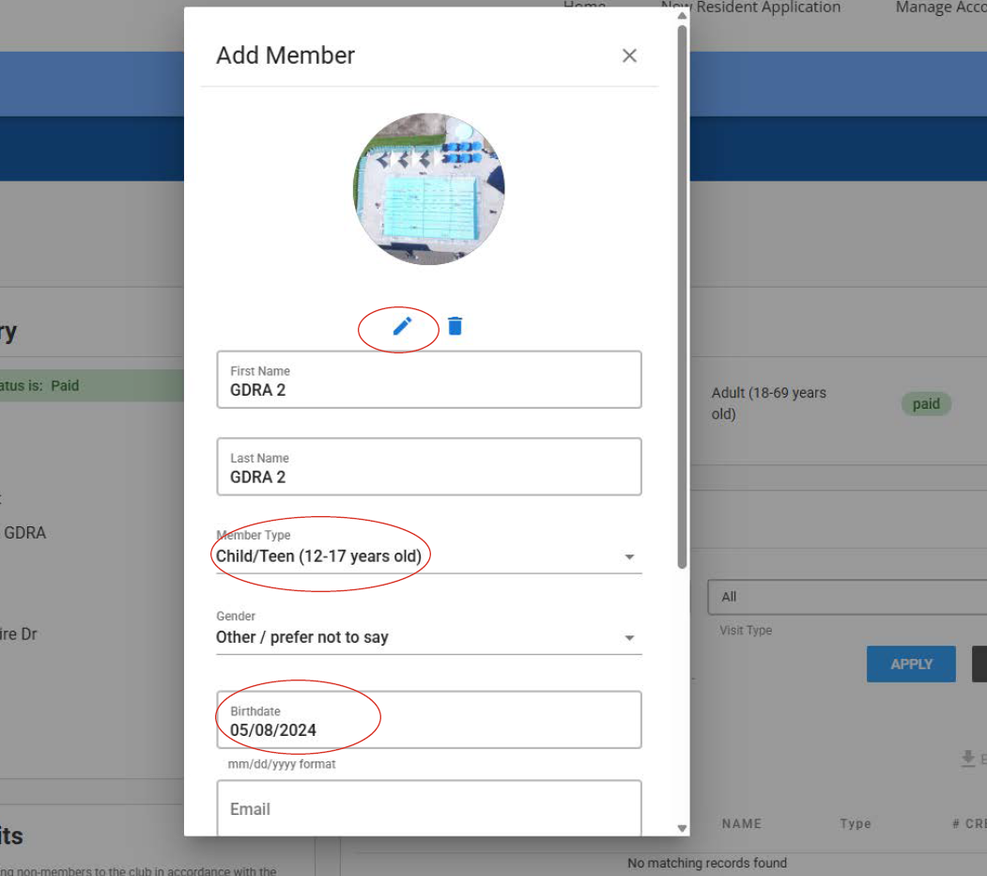Click the export download icon above table
The width and height of the screenshot is (987, 876).
coord(967,759)
